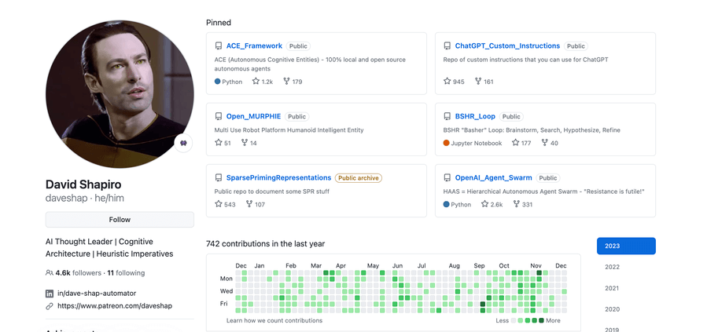Screen dimensions: 707x332
Task: View the 2.6k stars on OpenAI_Agent_Swarm
Action: [492, 204]
